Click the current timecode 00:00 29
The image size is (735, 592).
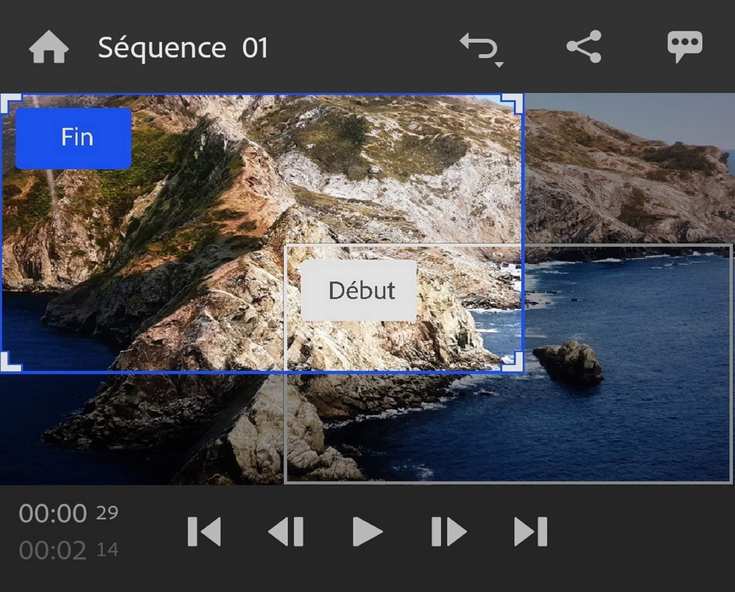pyautogui.click(x=68, y=513)
